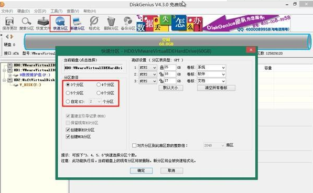Image resolution: width=313 pixels, height=193 pixels.
Task: Select U数据维护盘 (F:) in the tree
Action: pos(35,75)
